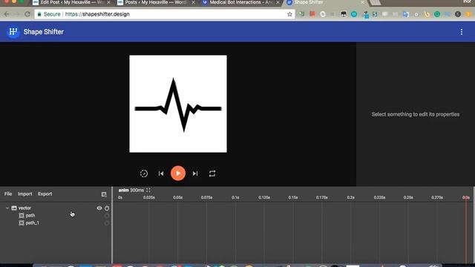Click the stopwatch animate icon on vector
The height and width of the screenshot is (267, 475).
tap(107, 208)
